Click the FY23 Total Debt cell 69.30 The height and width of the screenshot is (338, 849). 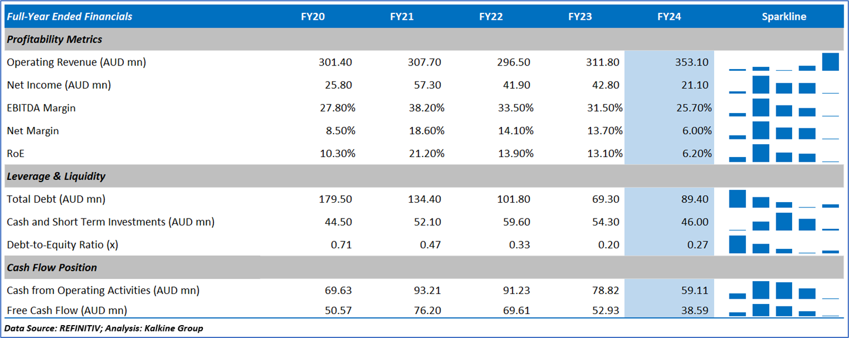(x=606, y=199)
